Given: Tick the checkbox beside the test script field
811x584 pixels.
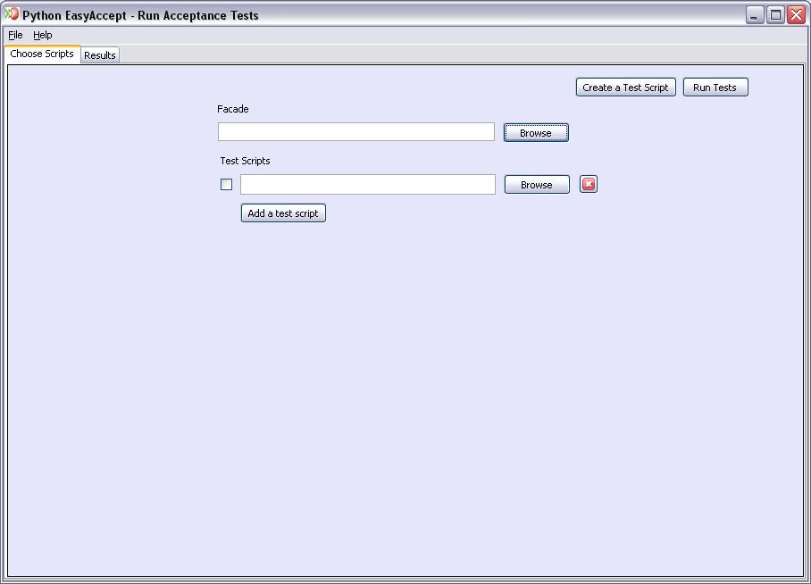Looking at the screenshot, I should click(x=226, y=185).
